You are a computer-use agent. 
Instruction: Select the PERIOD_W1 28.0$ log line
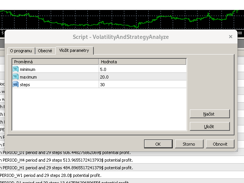pos(122,175)
